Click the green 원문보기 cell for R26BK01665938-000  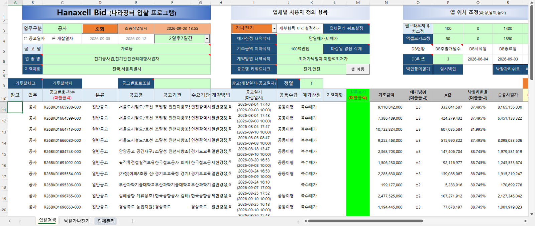coord(358,107)
